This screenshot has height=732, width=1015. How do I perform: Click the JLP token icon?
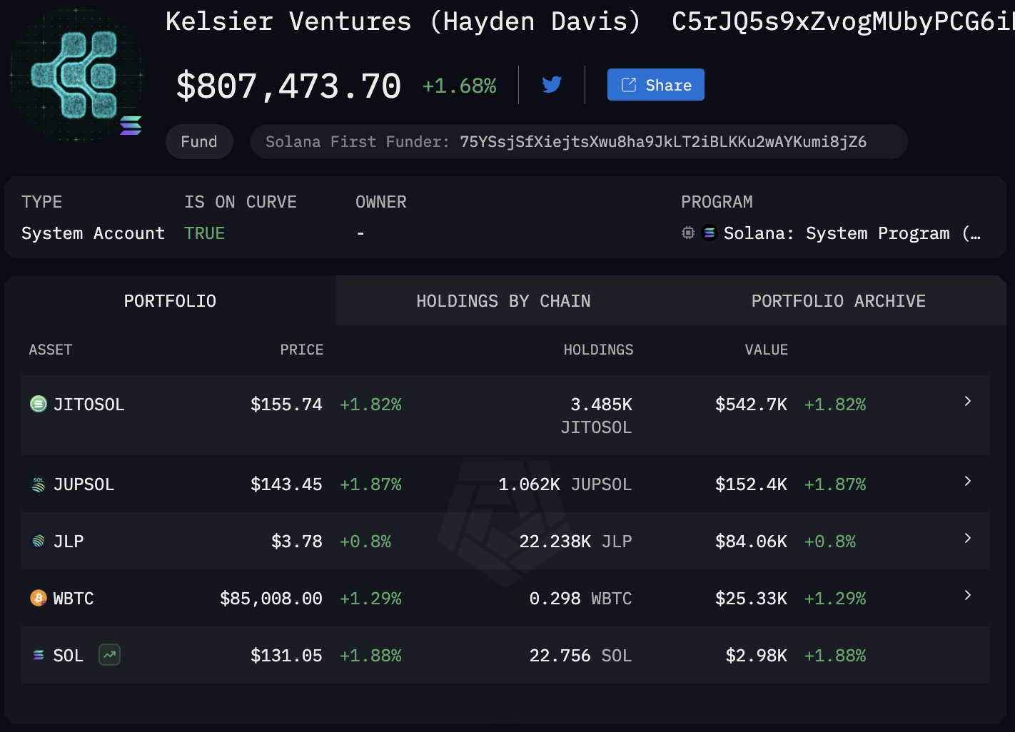39,541
